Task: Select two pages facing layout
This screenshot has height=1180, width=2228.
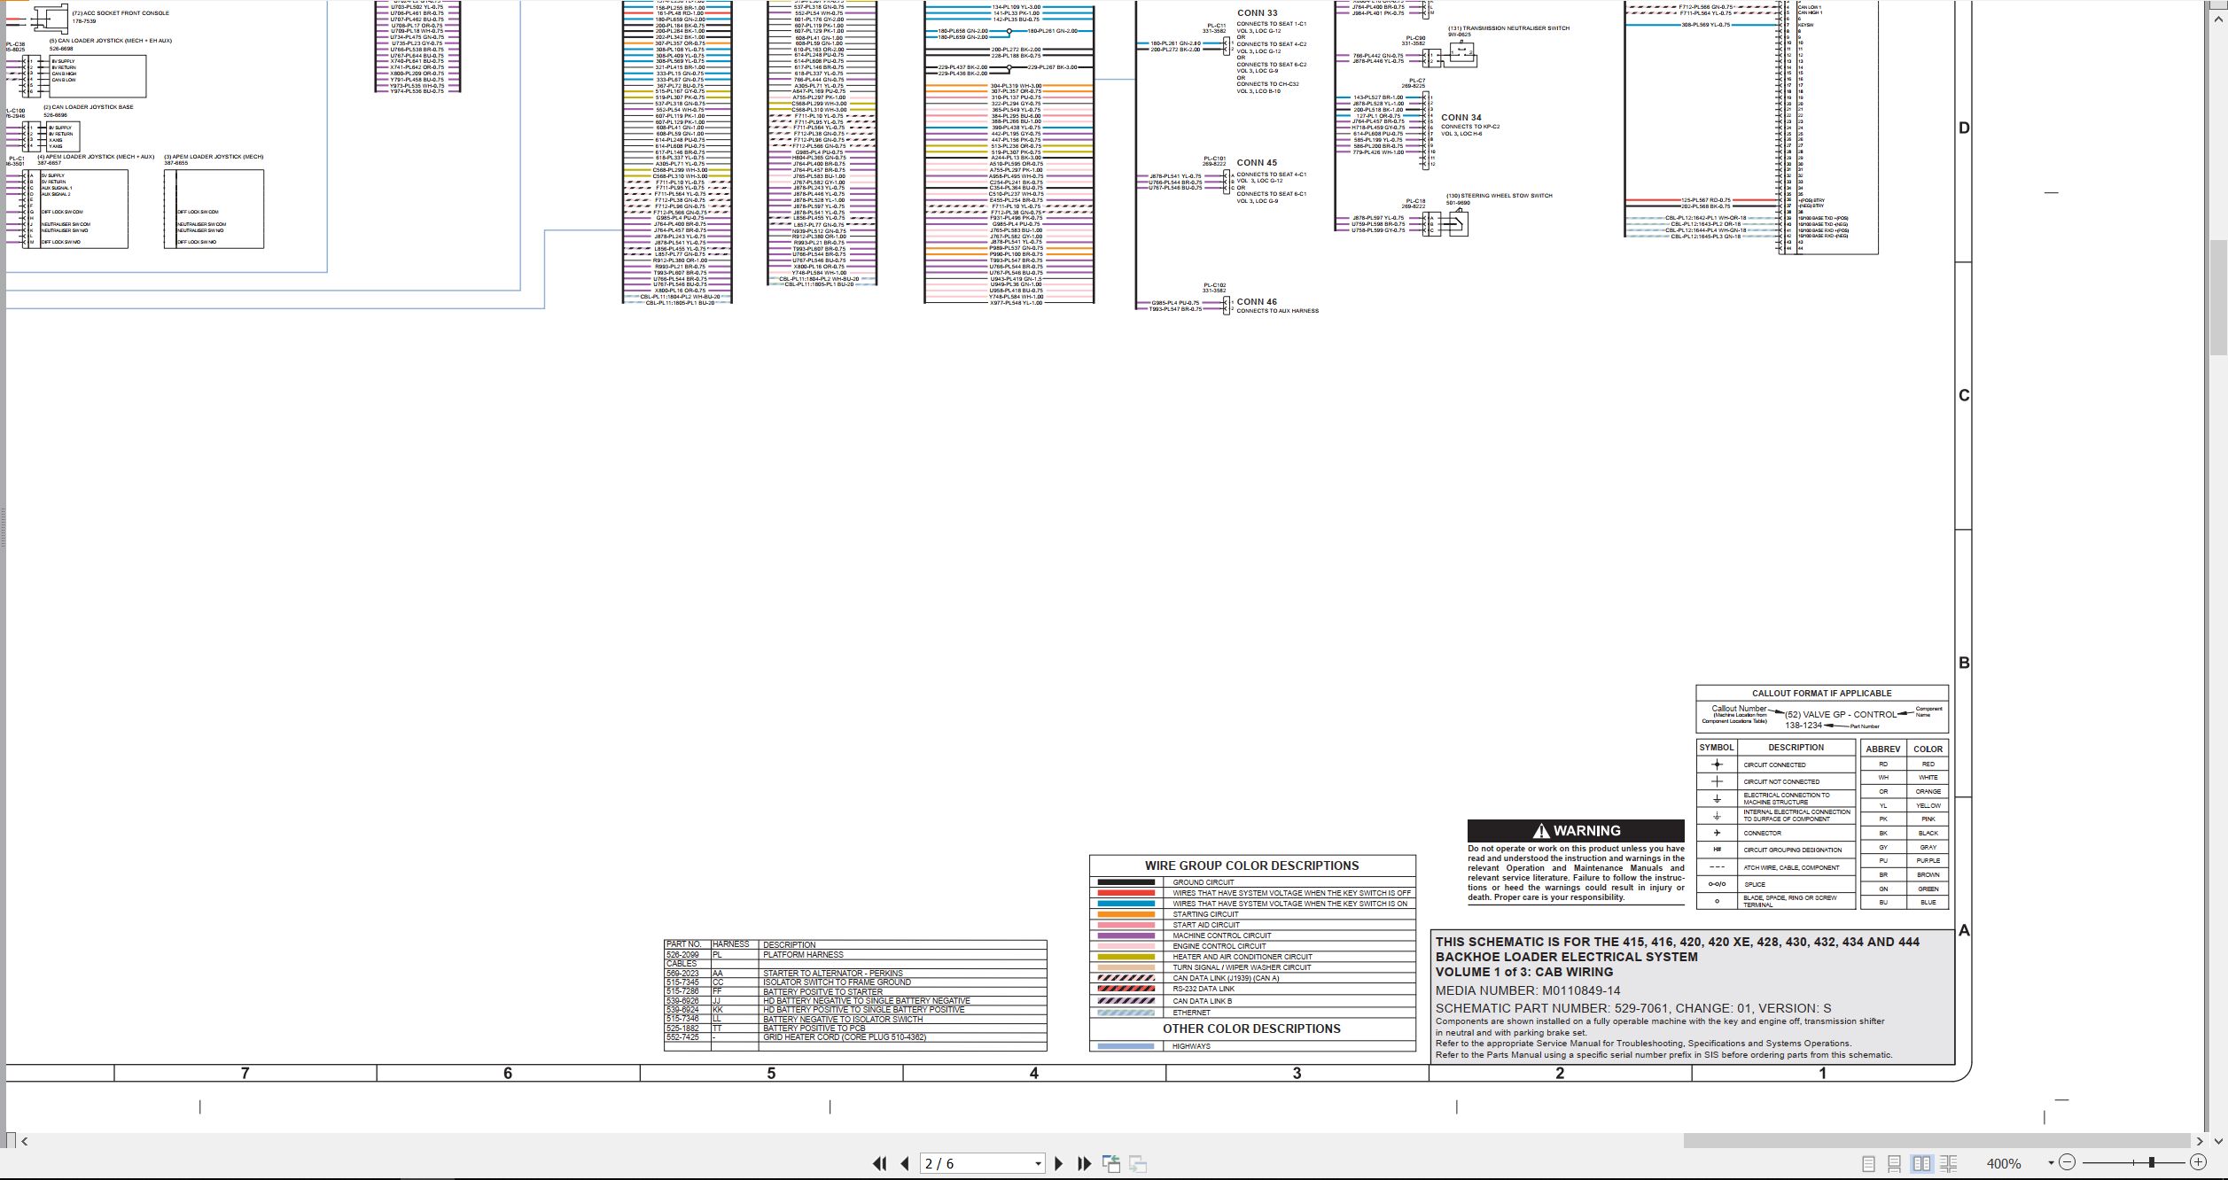Action: [1921, 1163]
